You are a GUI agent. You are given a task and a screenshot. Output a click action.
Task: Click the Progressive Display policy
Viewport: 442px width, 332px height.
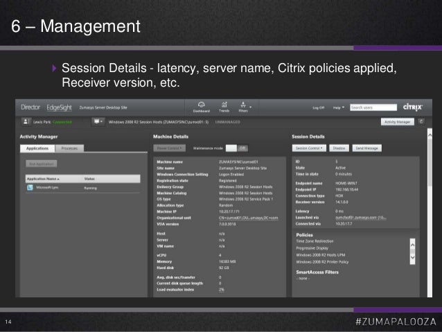(x=312, y=248)
